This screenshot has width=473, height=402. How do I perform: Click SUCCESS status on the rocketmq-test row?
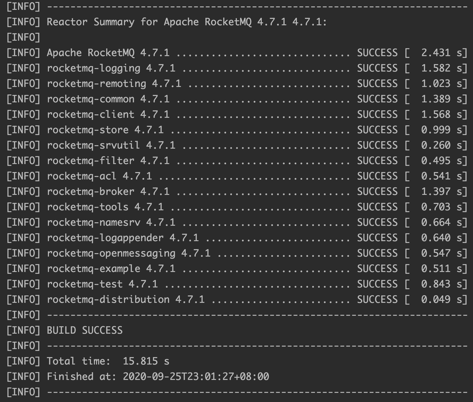click(377, 284)
